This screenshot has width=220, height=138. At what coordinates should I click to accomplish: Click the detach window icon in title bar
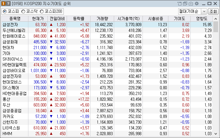(180, 4)
